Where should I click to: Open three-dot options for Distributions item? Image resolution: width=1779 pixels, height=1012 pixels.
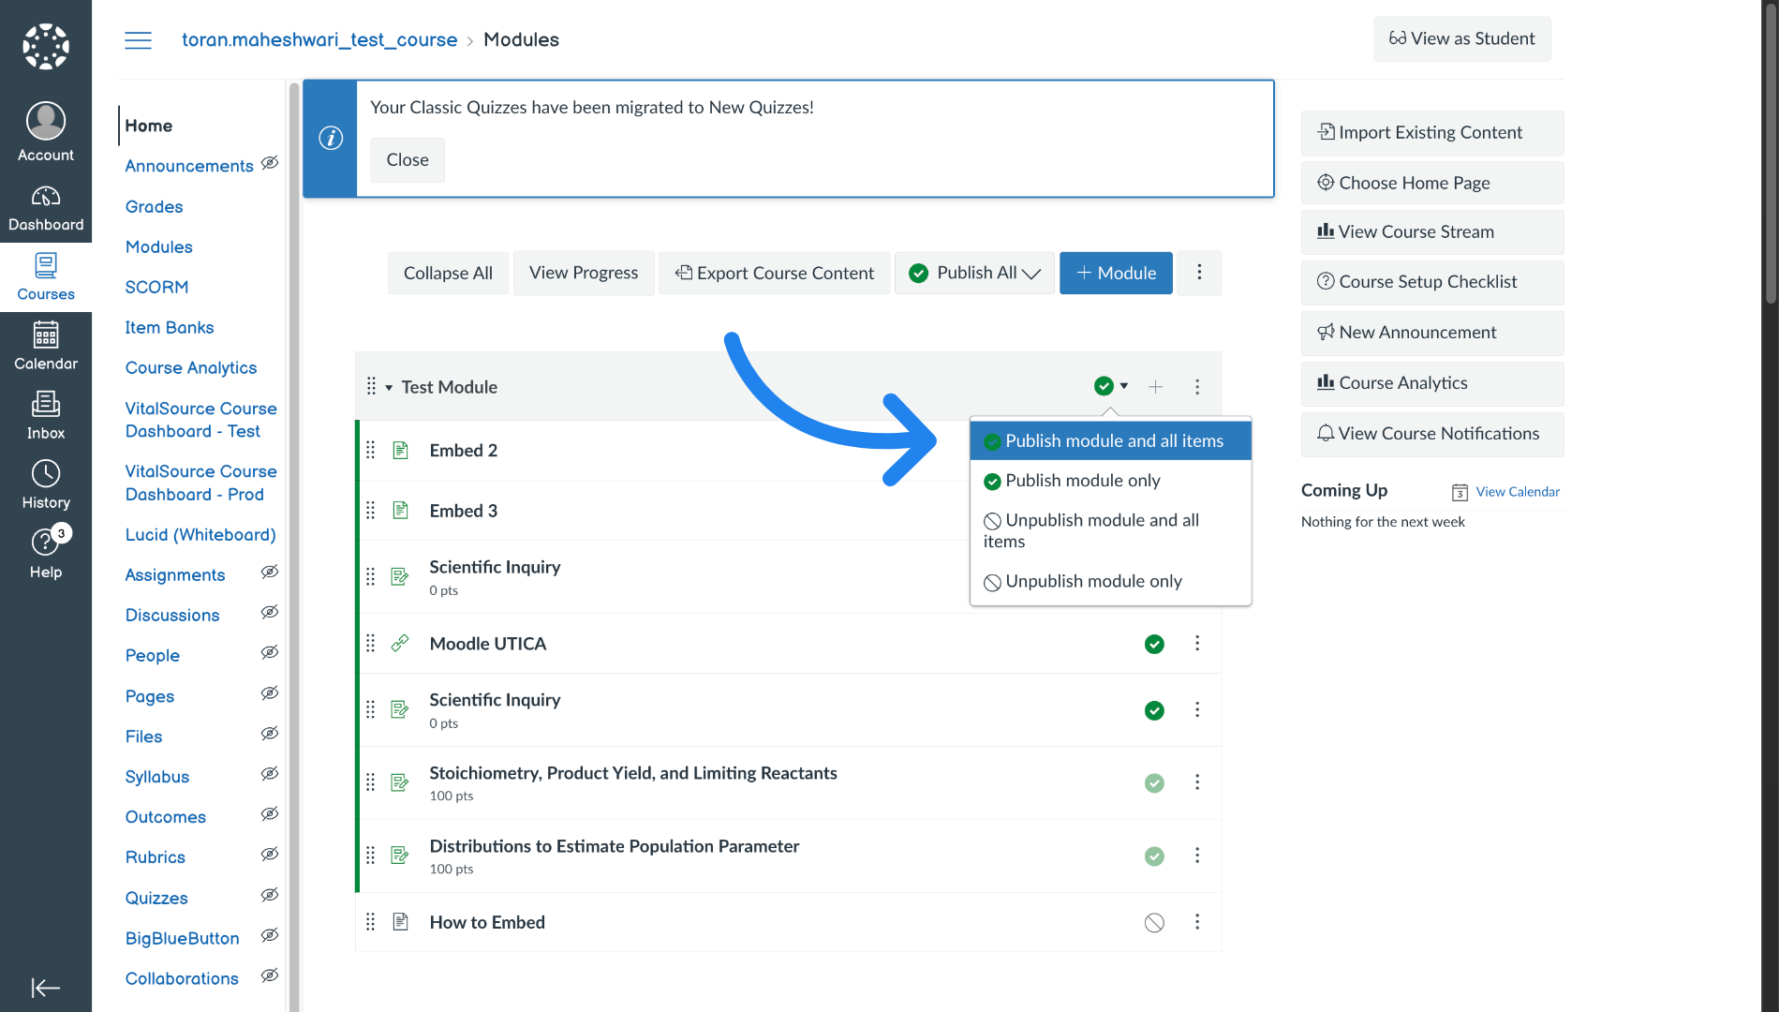(1197, 855)
